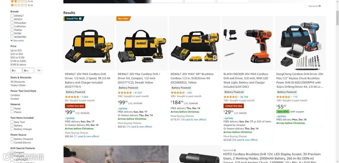339x163 pixels.
Task: Click the Prime logo under DongCheng drill
Action: [281, 116]
